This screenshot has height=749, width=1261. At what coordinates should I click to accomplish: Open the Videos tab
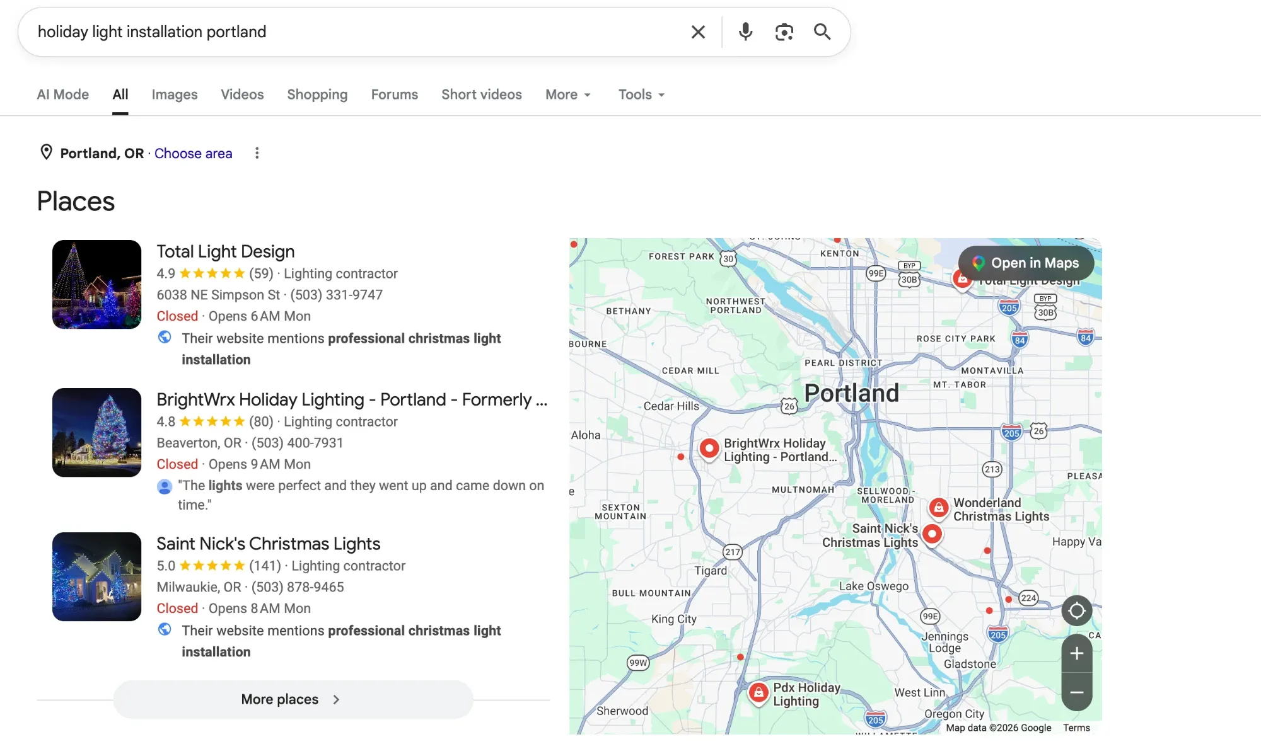pyautogui.click(x=242, y=94)
